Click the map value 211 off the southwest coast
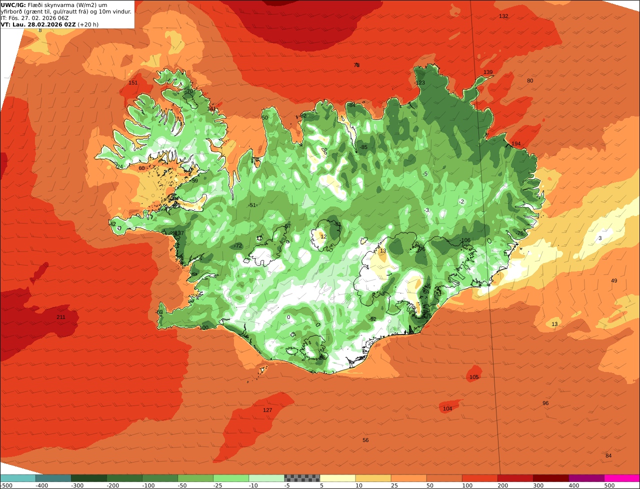This screenshot has height=489, width=640. point(61,317)
